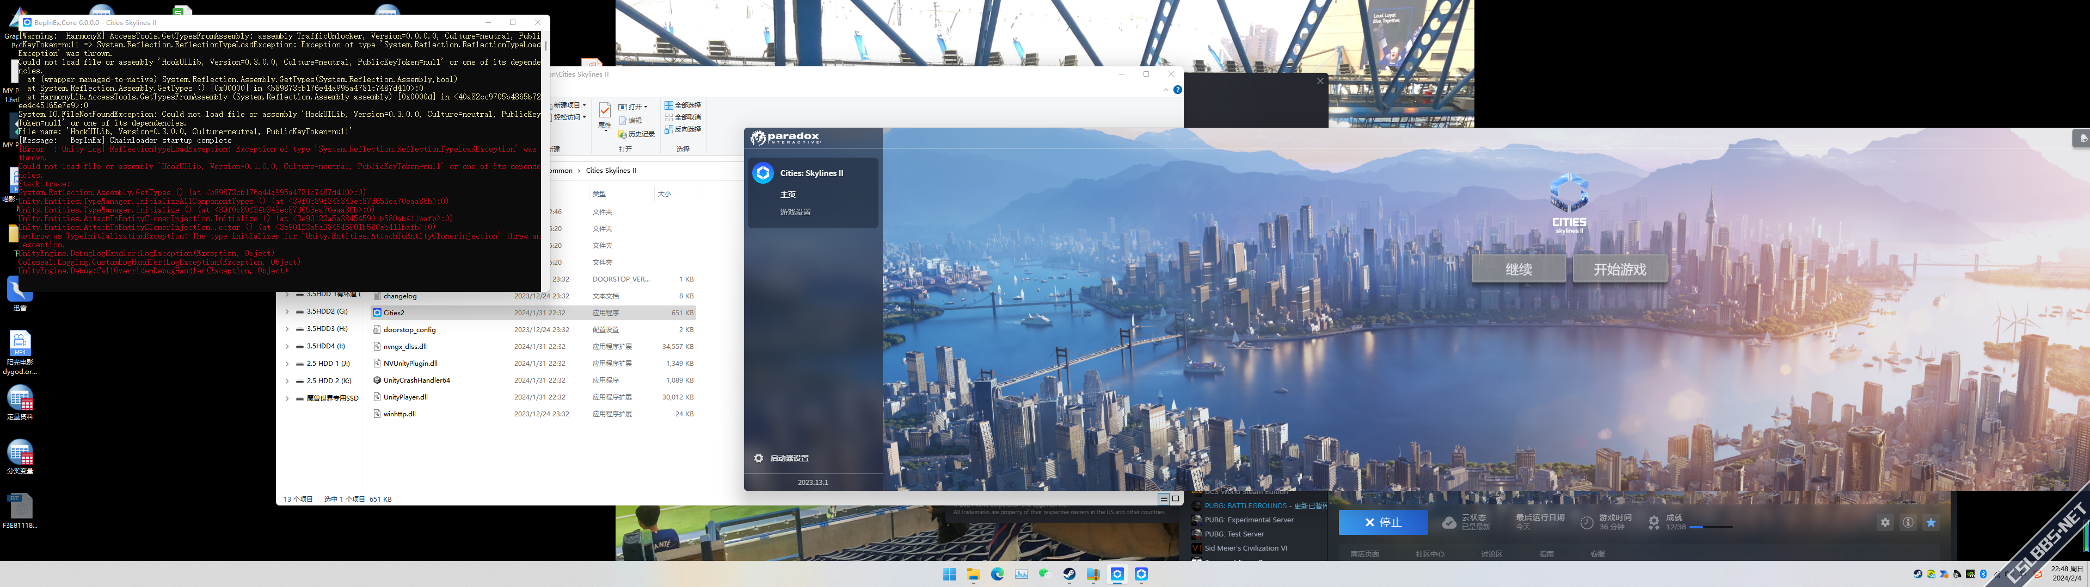The image size is (2090, 587).
Task: Click the 开始游戏 button in the launcher
Action: pyautogui.click(x=1620, y=269)
